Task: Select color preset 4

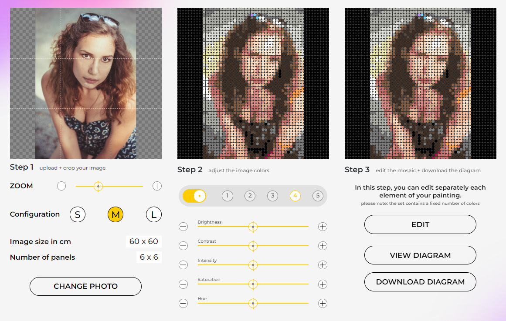Action: [295, 196]
